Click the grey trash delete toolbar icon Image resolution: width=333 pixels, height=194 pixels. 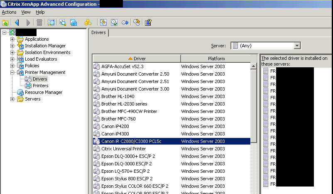coord(39,22)
